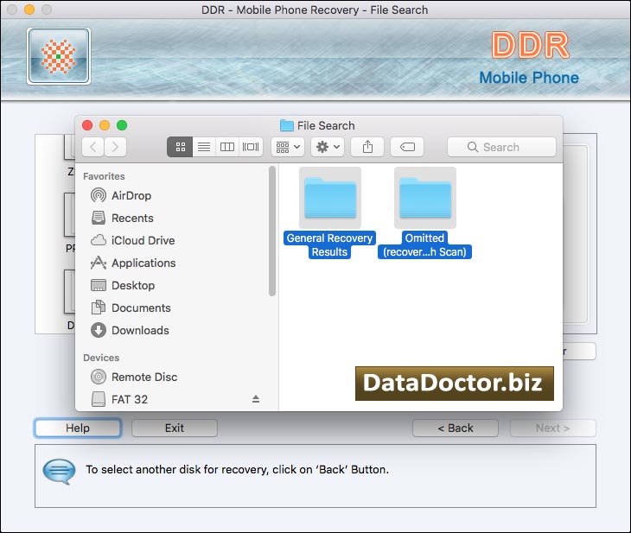
Task: Click the < Back button
Action: pyautogui.click(x=455, y=428)
